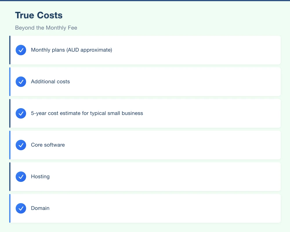Click the "Core software" label

(48, 145)
